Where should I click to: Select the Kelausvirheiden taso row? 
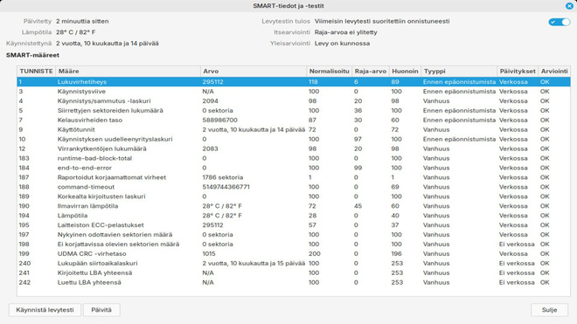click(294, 120)
